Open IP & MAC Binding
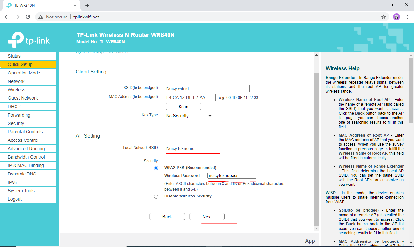This screenshot has height=247, width=414. [x=28, y=165]
